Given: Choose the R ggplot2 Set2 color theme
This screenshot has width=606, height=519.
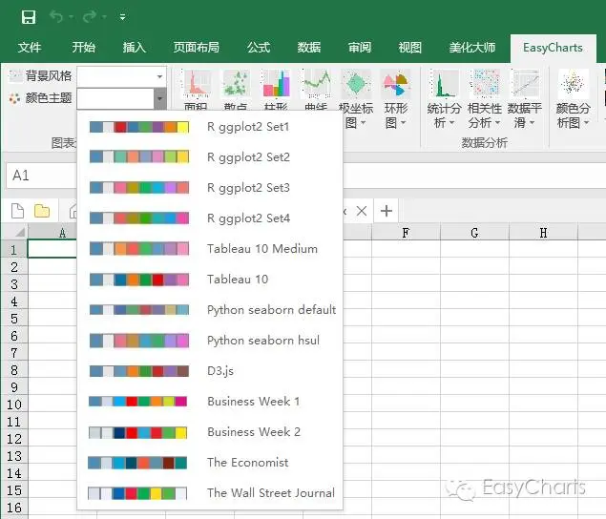Looking at the screenshot, I should 210,157.
